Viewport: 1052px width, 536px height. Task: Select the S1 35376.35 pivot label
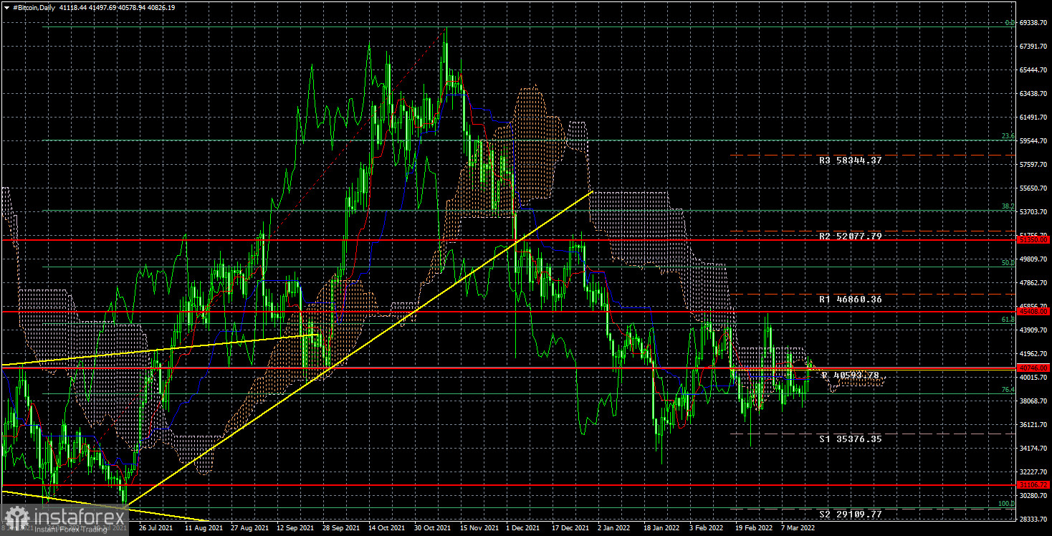(x=851, y=439)
